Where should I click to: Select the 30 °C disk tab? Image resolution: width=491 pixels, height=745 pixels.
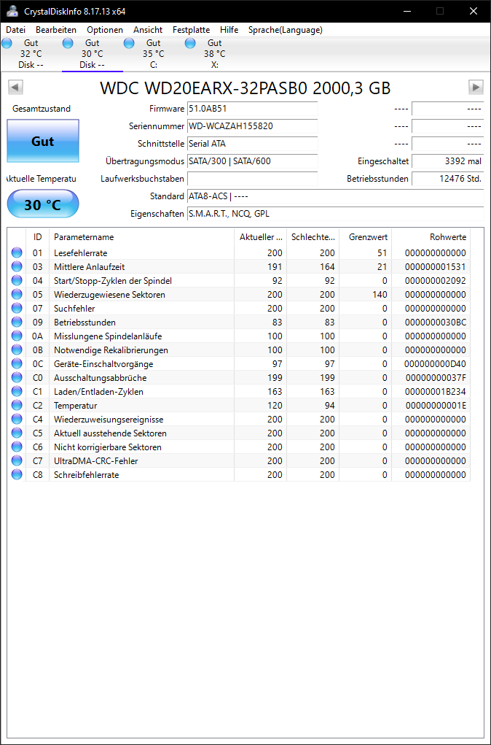point(92,54)
